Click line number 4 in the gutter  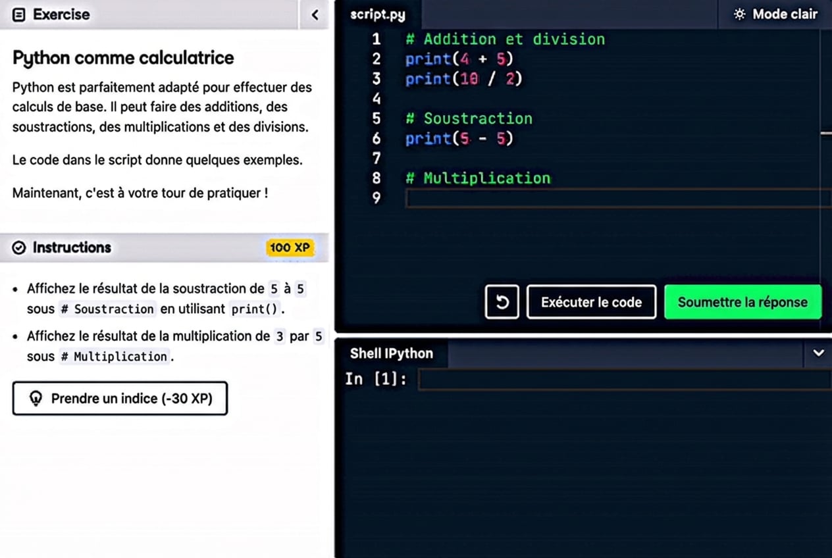377,99
